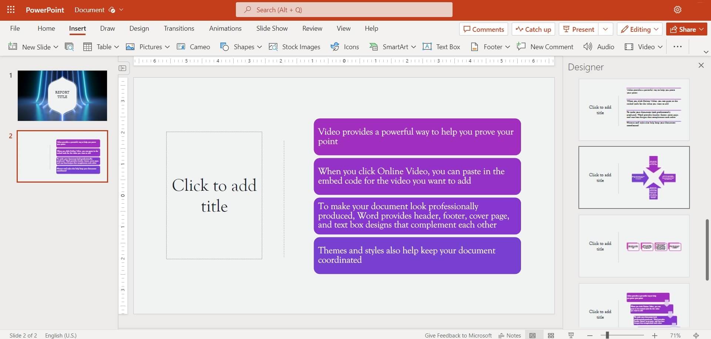
Task: Open the New Slide dropdown
Action: 56,47
